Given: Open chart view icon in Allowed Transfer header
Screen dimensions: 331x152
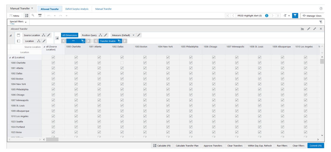Looking at the screenshot, I should tap(302, 29).
